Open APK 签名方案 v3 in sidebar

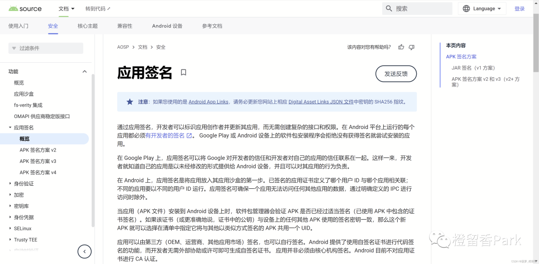(38, 161)
